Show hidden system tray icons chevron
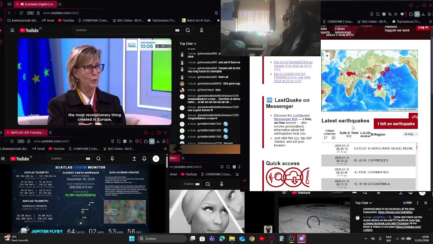 [366, 239]
